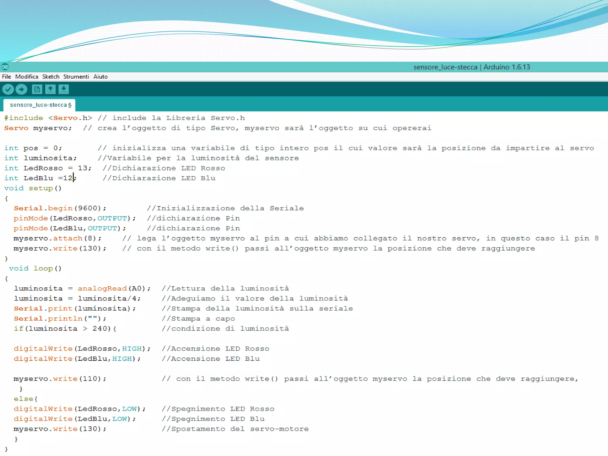Click the Arduino logo in title bar
This screenshot has height=456, width=608.
click(5, 67)
